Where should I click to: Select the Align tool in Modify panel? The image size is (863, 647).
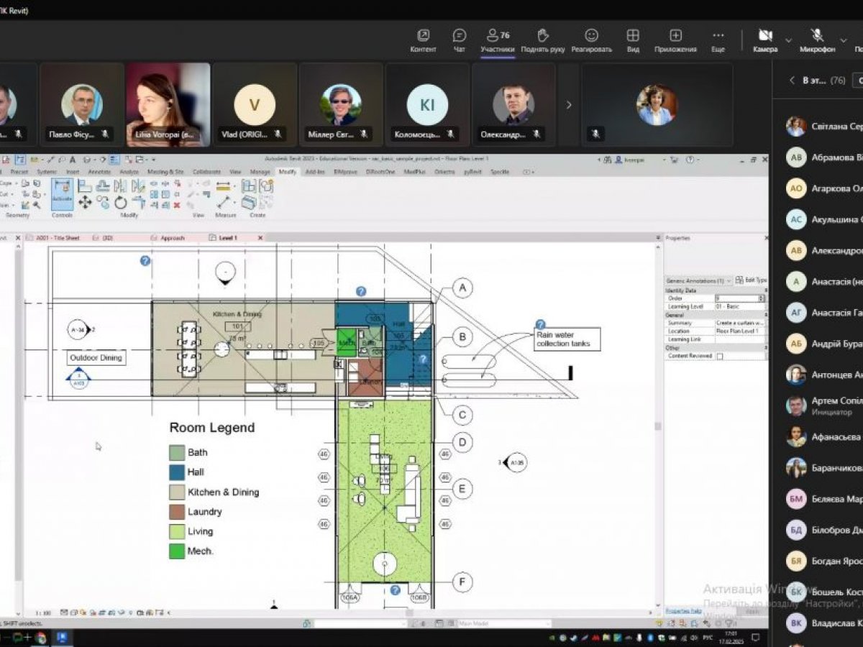(x=85, y=186)
